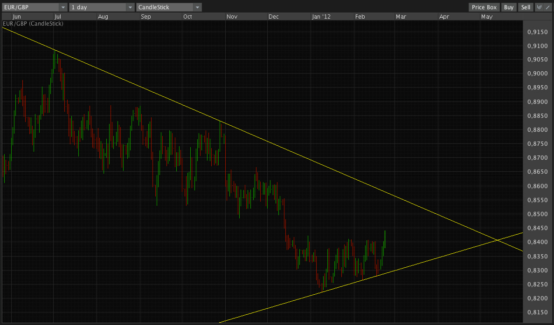Click the EUR/GBP (CandleStick) chart title
This screenshot has width=554, height=325.
point(33,24)
